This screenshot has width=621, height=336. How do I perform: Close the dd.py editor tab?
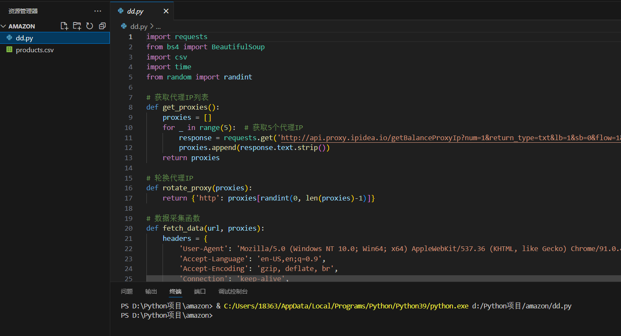point(166,11)
